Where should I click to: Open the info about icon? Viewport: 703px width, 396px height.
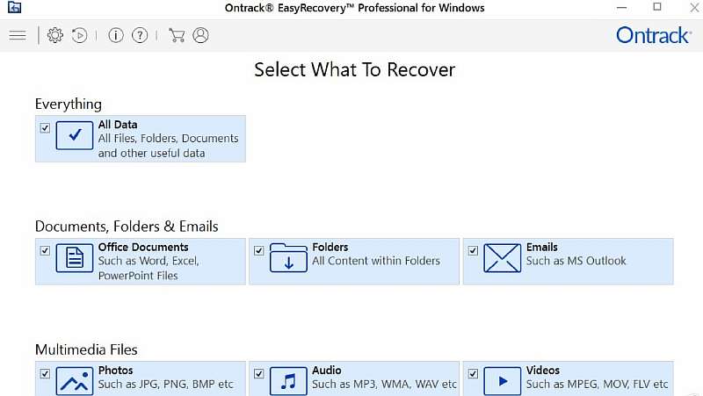click(x=116, y=36)
